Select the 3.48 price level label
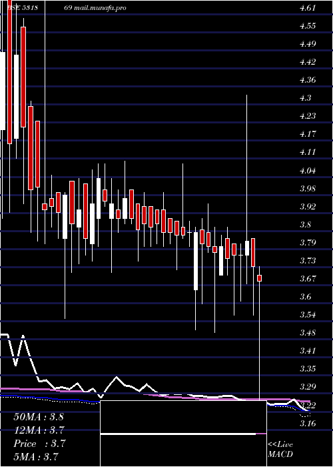This screenshot has height=467, width=333. coord(308,332)
